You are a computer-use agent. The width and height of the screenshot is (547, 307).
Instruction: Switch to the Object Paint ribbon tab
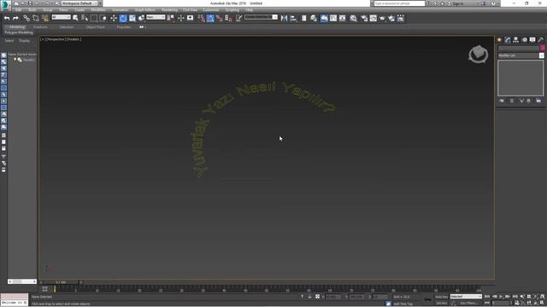pos(95,26)
